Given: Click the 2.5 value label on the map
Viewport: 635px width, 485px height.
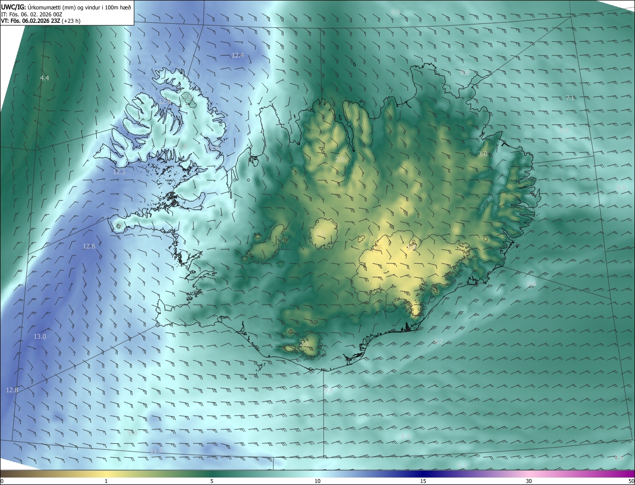Looking at the screenshot, I should tap(304, 343).
